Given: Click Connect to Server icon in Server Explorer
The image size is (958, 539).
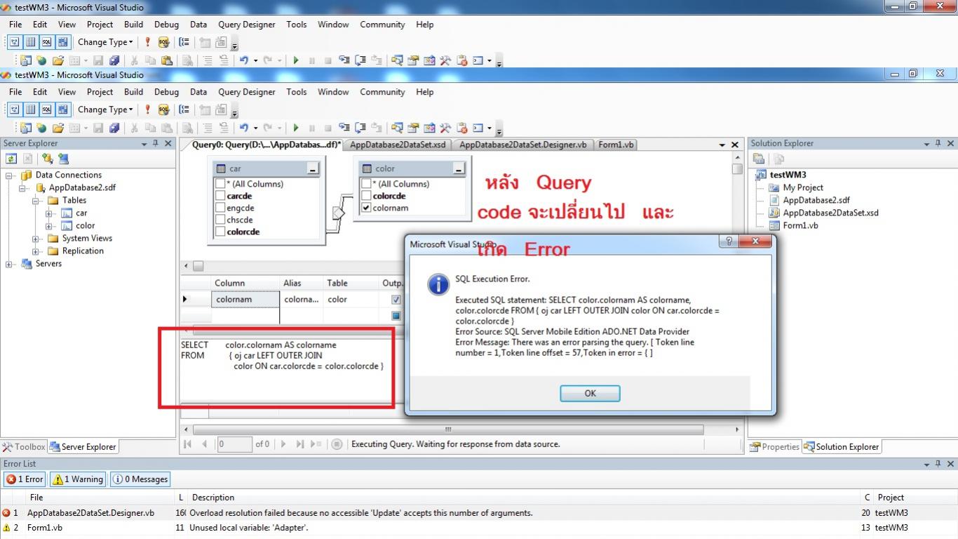Looking at the screenshot, I should (63, 159).
